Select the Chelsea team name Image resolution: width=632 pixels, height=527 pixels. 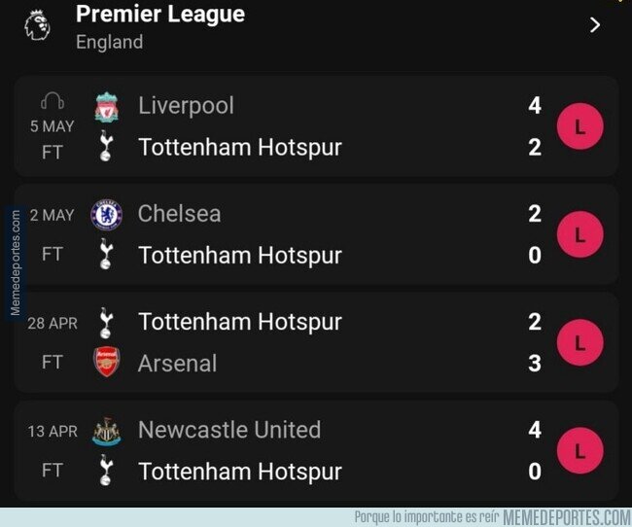click(x=179, y=214)
